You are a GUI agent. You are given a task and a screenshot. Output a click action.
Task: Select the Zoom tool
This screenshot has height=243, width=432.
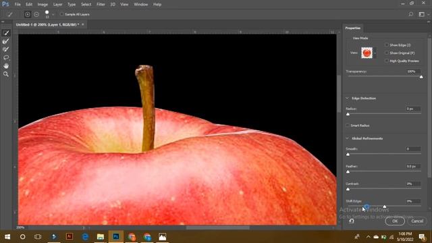[x=6, y=74]
